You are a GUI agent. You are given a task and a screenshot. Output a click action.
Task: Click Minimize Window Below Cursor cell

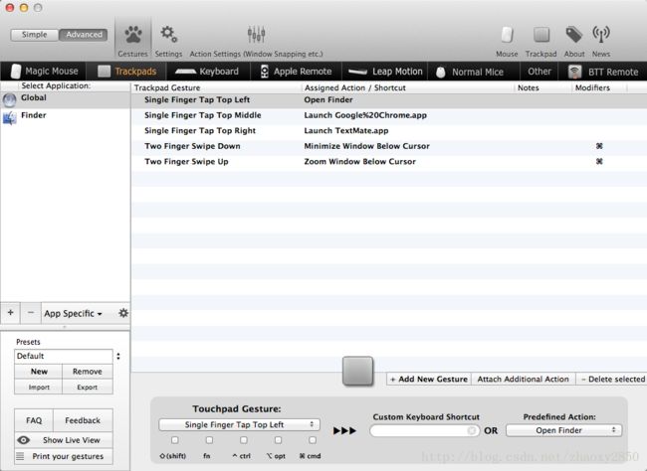tap(366, 146)
